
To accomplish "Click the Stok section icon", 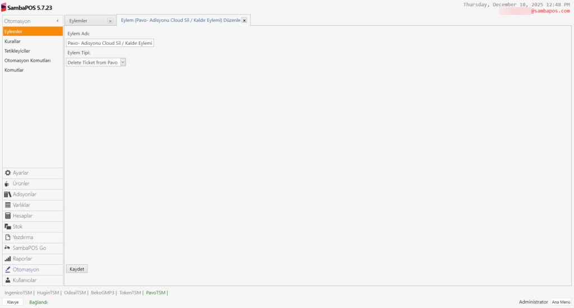I will 8,226.
